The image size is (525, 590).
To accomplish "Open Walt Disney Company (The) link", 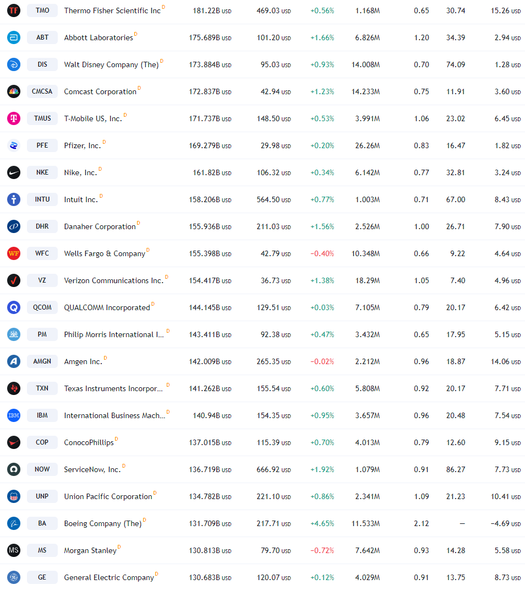I will pyautogui.click(x=111, y=64).
